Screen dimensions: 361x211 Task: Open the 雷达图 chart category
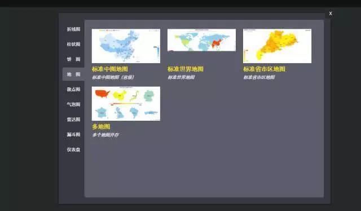(73, 119)
